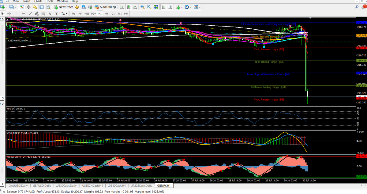367x194 pixels.
Task: Toggle the Navigator panel
Action: point(35,7)
